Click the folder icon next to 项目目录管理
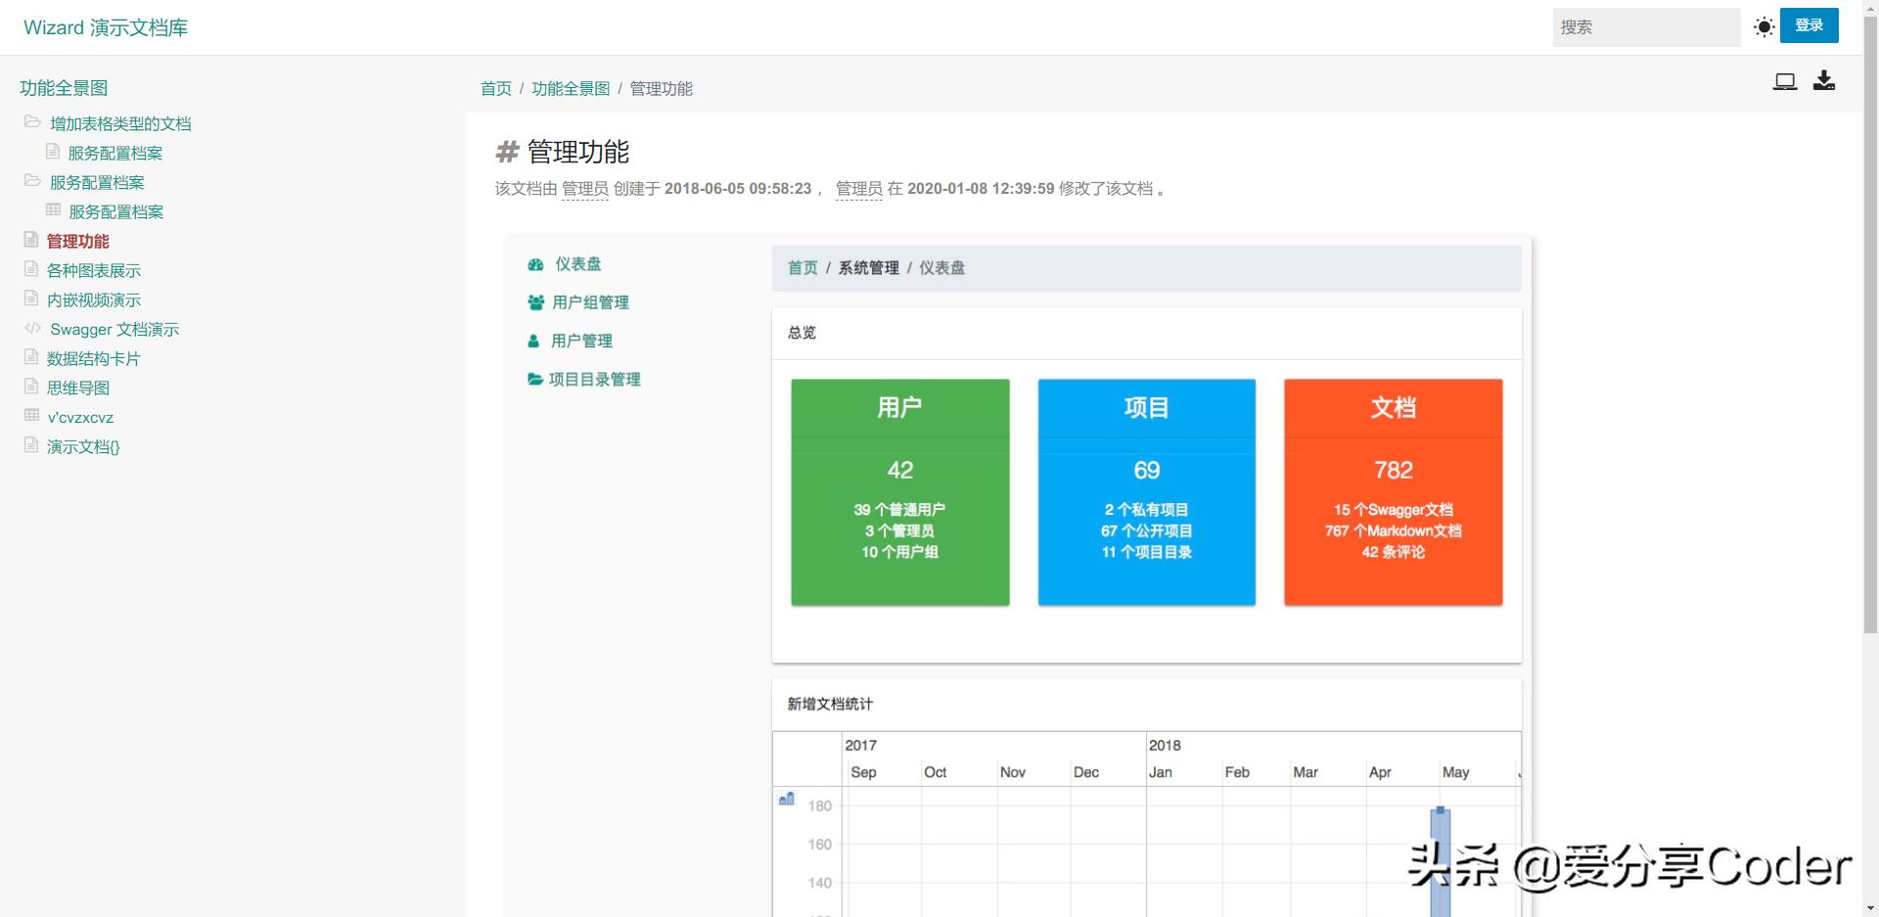1879x917 pixels. (x=534, y=380)
